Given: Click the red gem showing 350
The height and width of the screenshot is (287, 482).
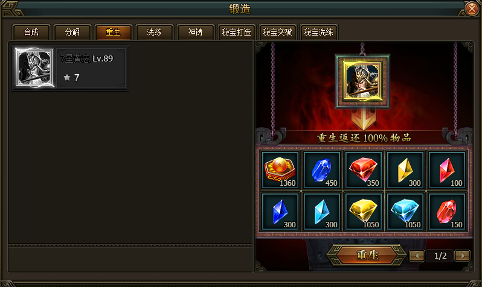Looking at the screenshot, I should click(x=364, y=170).
